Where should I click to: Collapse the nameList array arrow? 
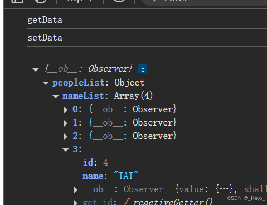point(56,97)
